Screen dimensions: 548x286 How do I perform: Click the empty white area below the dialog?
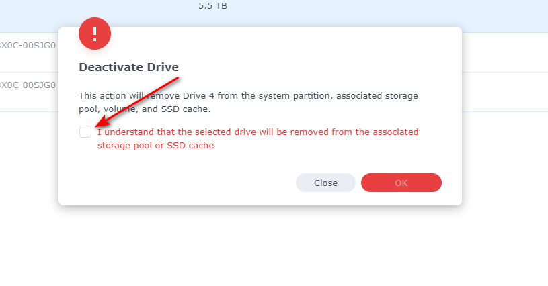coord(274,246)
